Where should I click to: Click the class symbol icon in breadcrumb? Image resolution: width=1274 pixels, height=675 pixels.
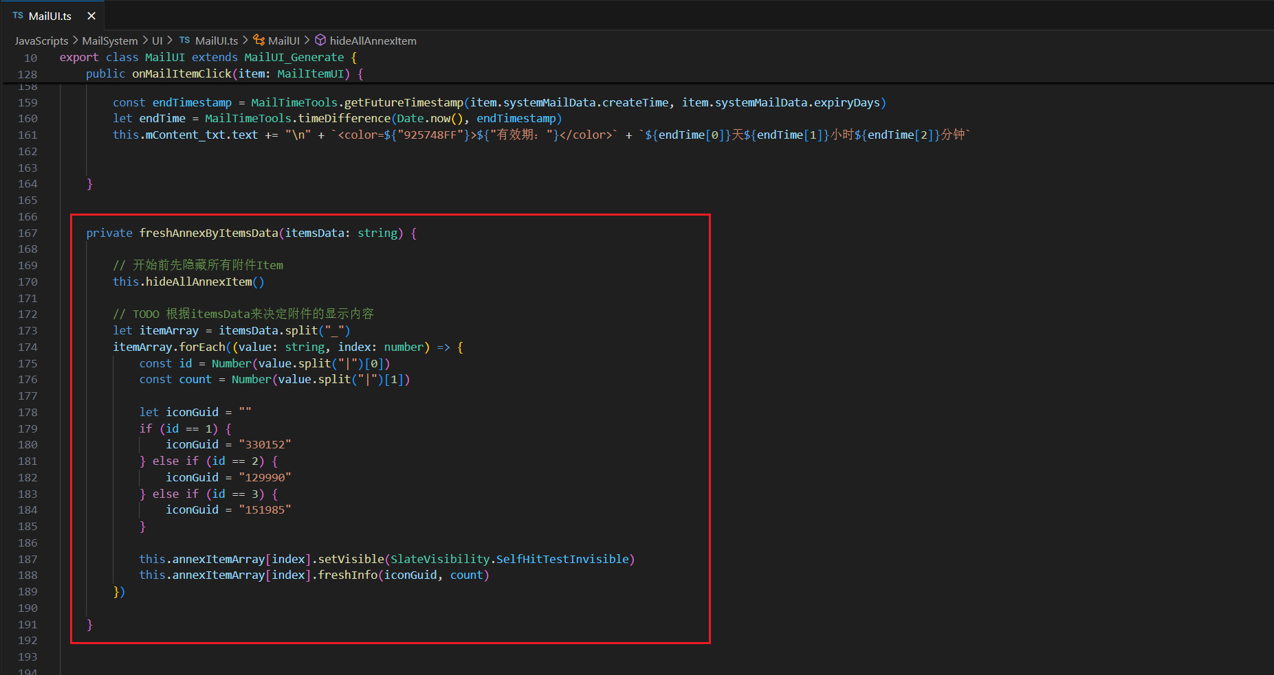(x=259, y=40)
